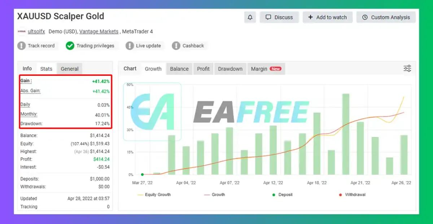Click the Balance value $1,414.24
The width and height of the screenshot is (433, 224).
coord(100,136)
